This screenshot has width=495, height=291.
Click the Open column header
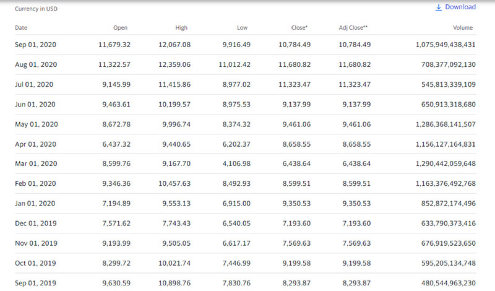(120, 28)
